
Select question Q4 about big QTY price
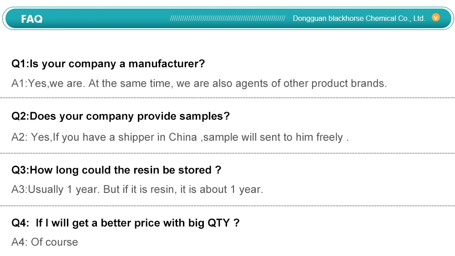125,223
